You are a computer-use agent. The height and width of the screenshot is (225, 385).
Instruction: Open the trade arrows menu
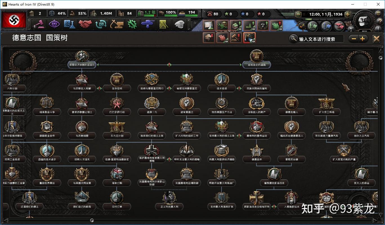[101, 24]
